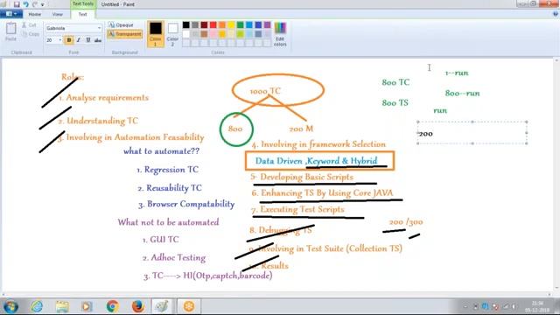Pick the indigo color swatch
The width and height of the screenshot is (560, 315).
click(x=258, y=24)
